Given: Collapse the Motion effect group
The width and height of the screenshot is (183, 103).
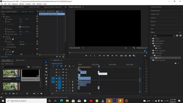Looking at the screenshot, I should coord(2,17).
